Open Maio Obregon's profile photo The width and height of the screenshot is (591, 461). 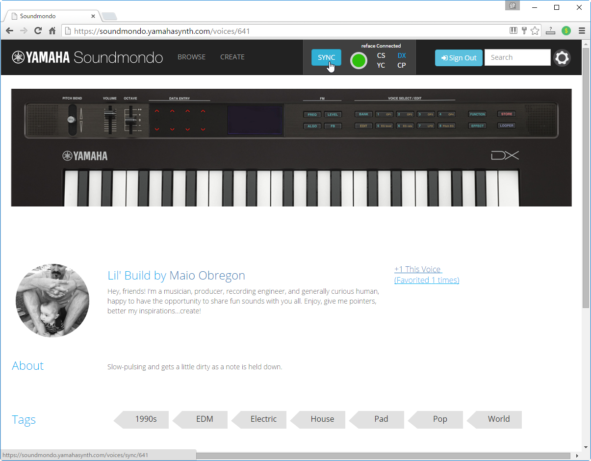pyautogui.click(x=52, y=300)
